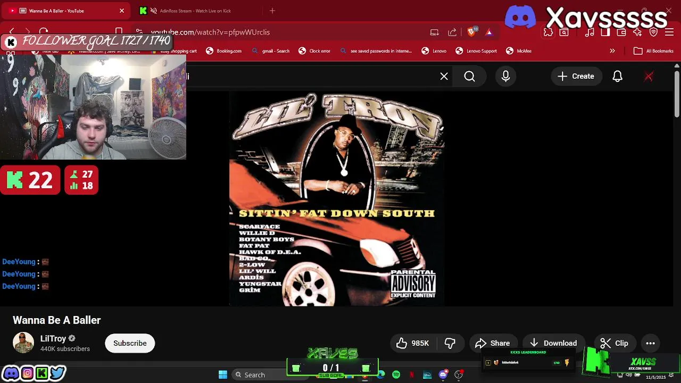Start YouTube voice search microphone

[506, 77]
